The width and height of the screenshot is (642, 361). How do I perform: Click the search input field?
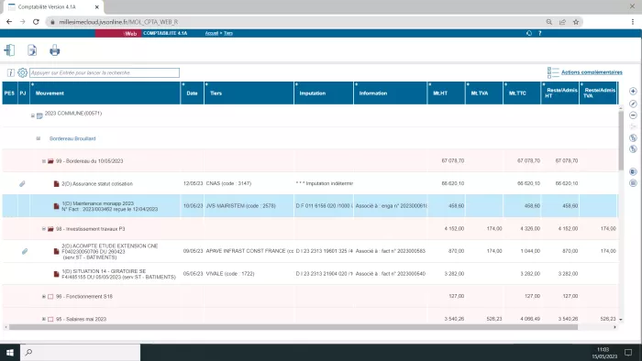tap(105, 72)
